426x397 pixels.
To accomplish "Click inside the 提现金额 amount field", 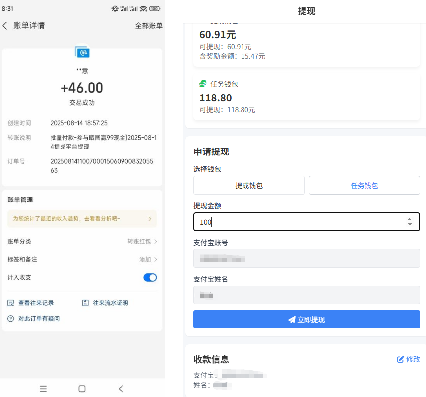I will tap(298, 222).
